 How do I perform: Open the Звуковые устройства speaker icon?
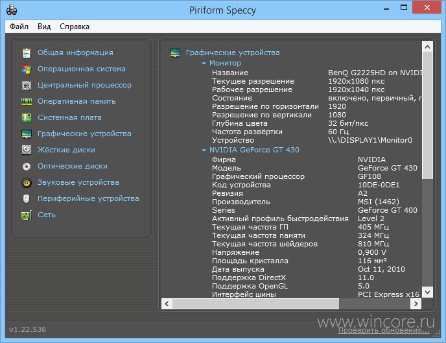click(27, 183)
